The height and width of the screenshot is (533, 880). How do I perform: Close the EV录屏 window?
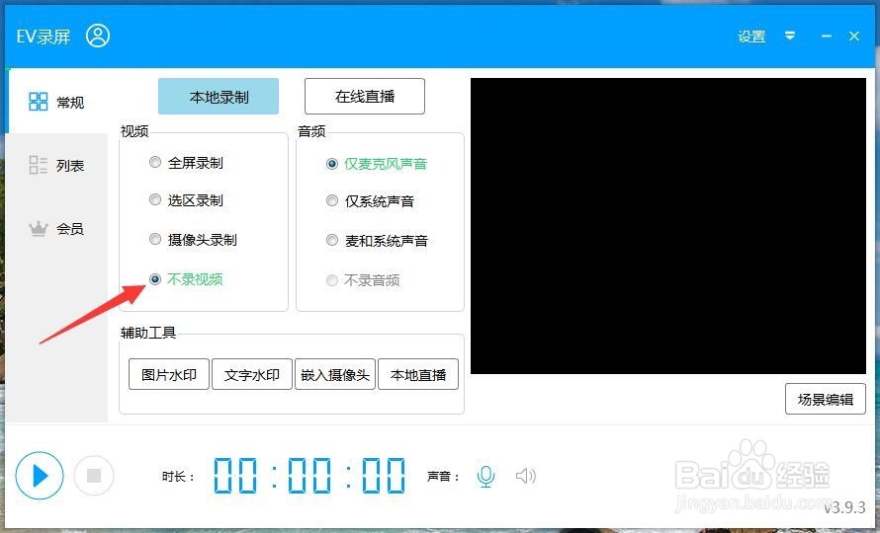(854, 36)
